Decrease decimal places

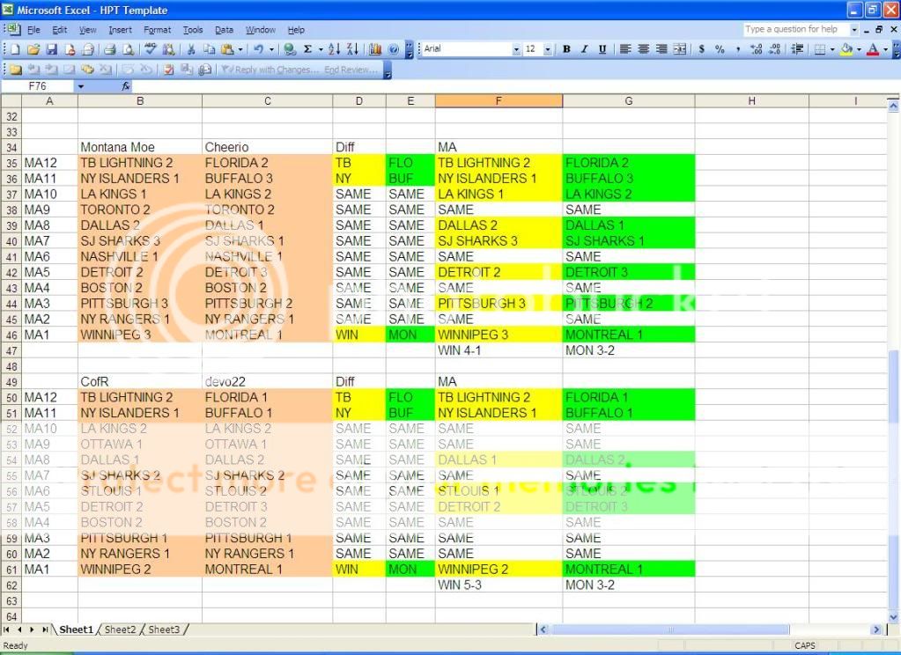(x=774, y=49)
